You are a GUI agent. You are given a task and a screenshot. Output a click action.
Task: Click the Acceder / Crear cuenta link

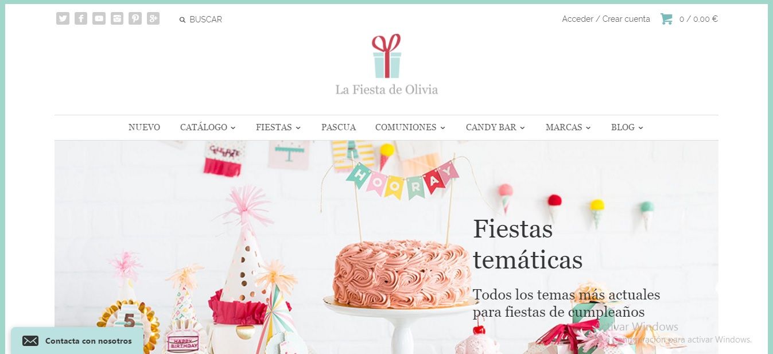(x=606, y=19)
